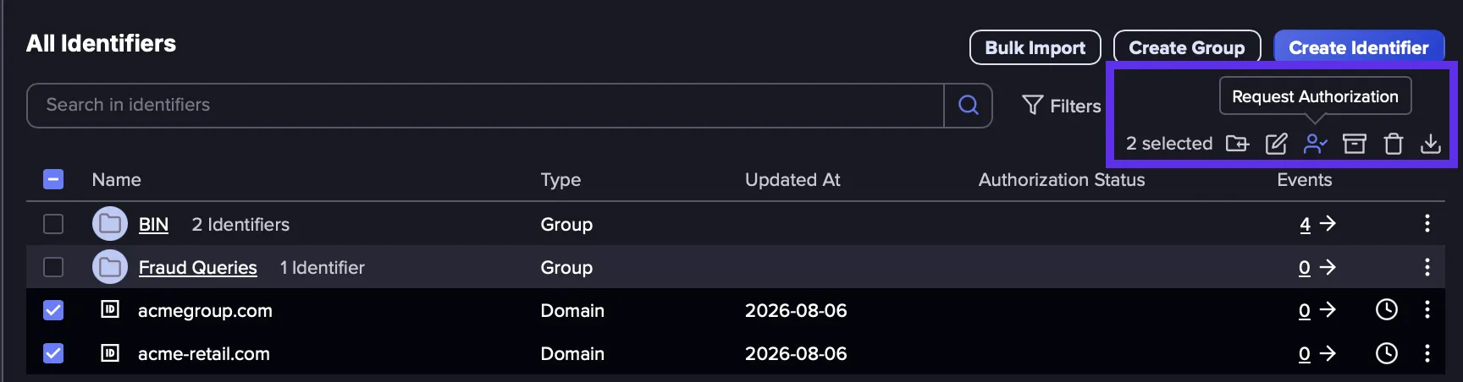This screenshot has height=382, width=1463.
Task: Click the Name column header
Action: point(116,179)
